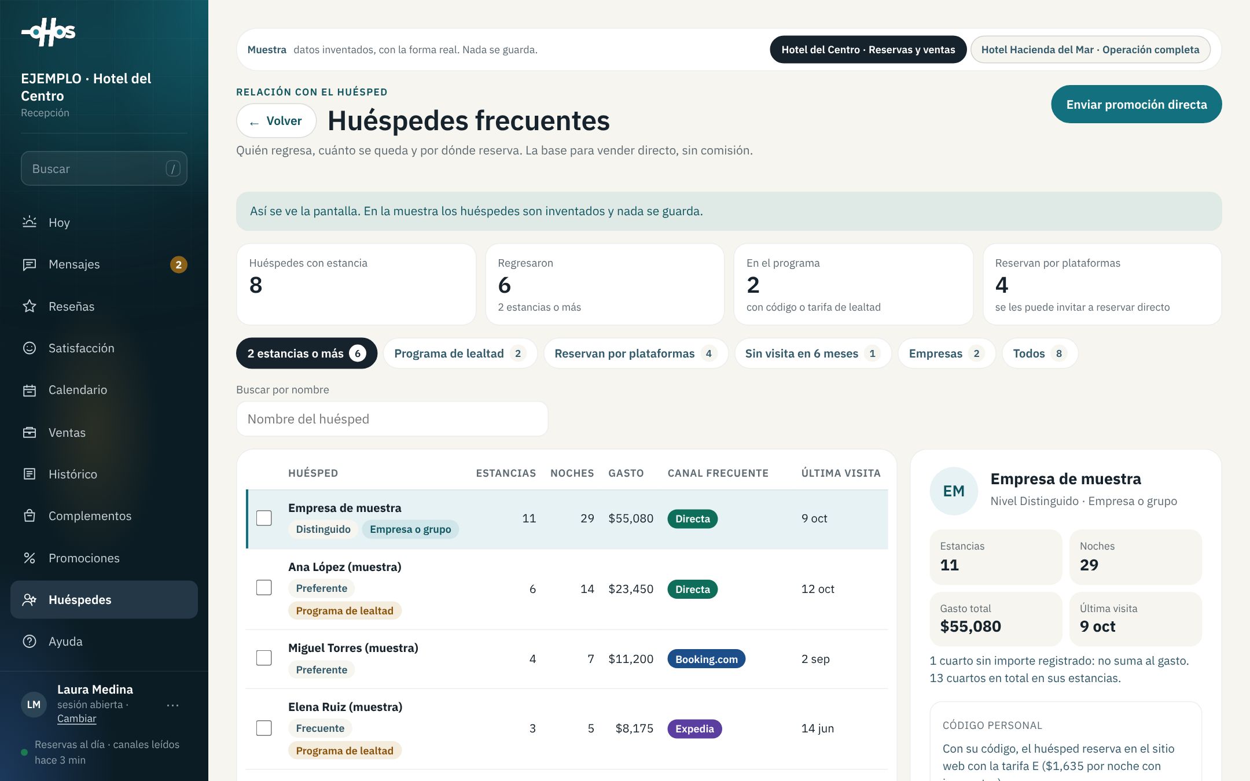Screen dimensions: 1250x781
Task: Click the Histórico document icon
Action: pos(30,474)
